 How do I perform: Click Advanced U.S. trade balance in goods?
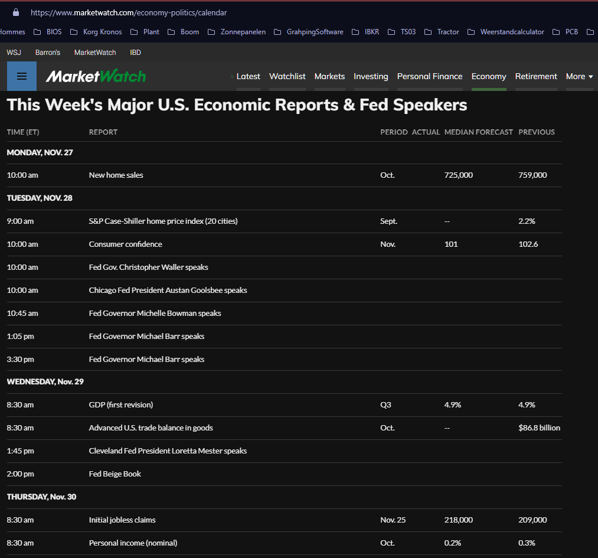[151, 428]
